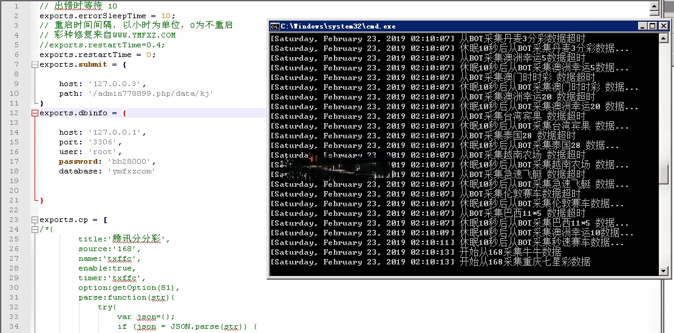The image size is (674, 333).
Task: Click the commented //exports.restartTime=0.4 line
Action: (102, 45)
